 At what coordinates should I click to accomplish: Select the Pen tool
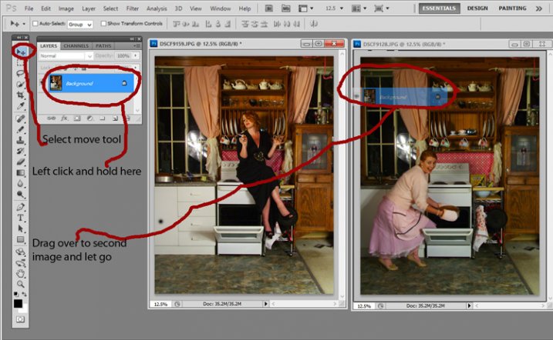tap(21, 207)
